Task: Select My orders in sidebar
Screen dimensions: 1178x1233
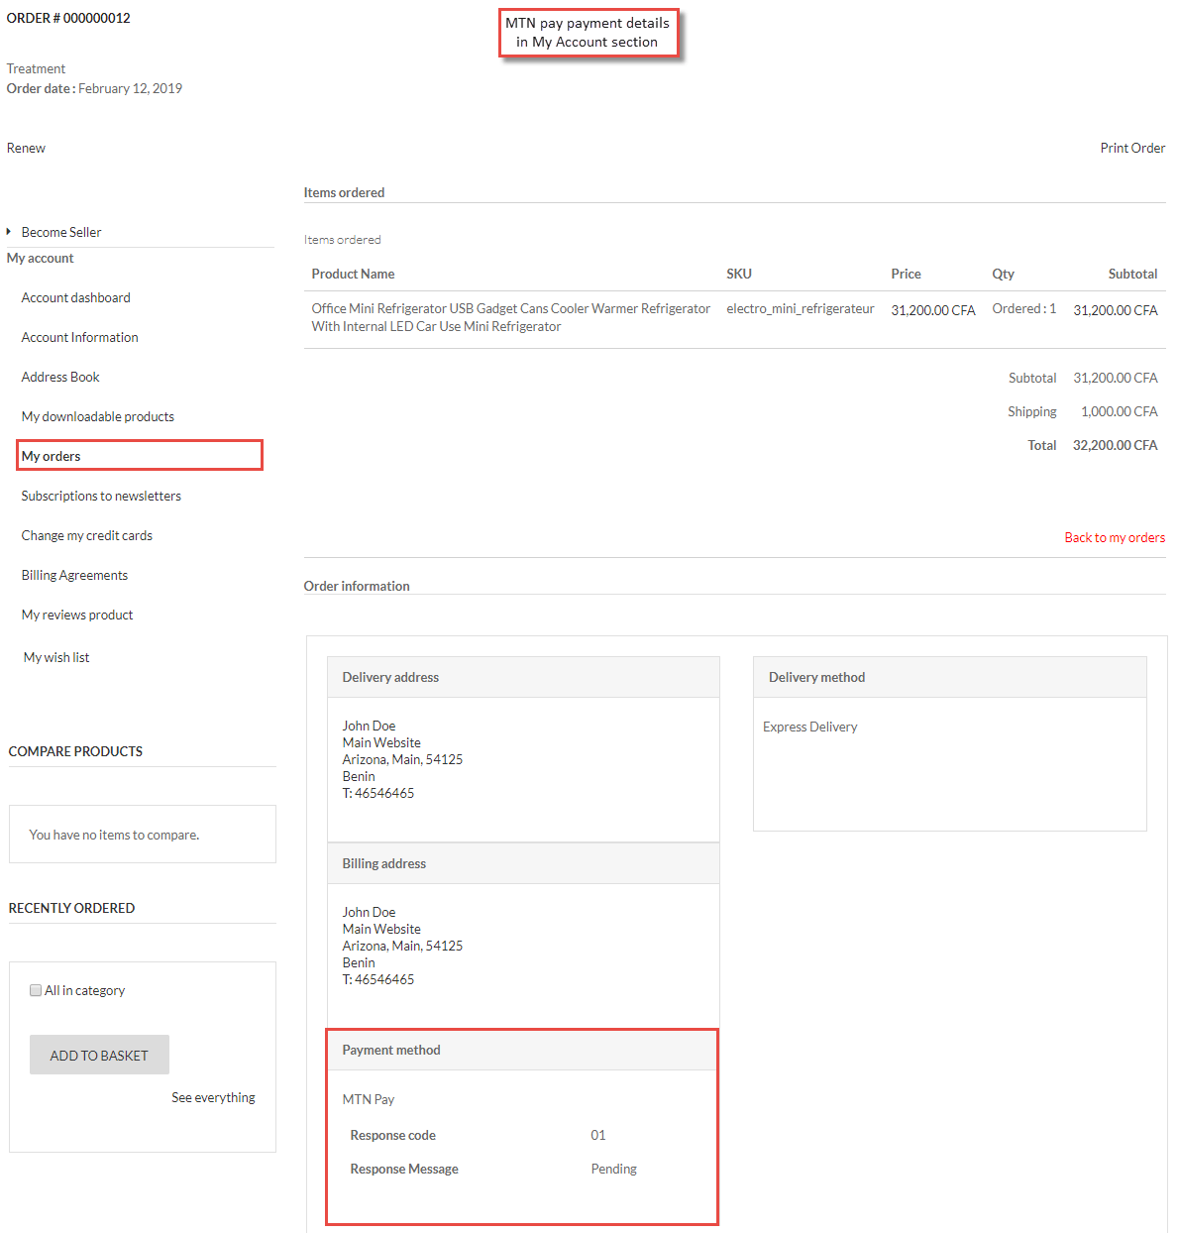Action: pos(52,456)
